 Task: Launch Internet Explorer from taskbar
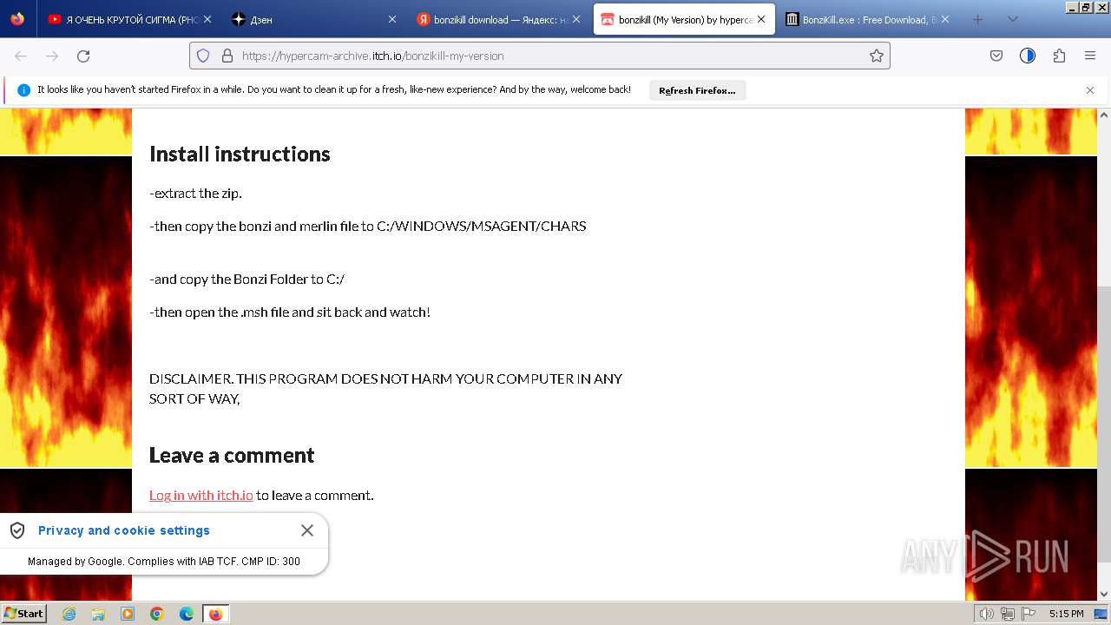click(x=69, y=614)
